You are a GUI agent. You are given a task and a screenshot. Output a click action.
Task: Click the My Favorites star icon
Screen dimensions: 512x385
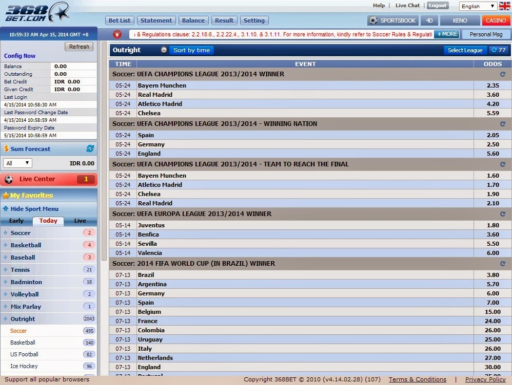pos(6,195)
